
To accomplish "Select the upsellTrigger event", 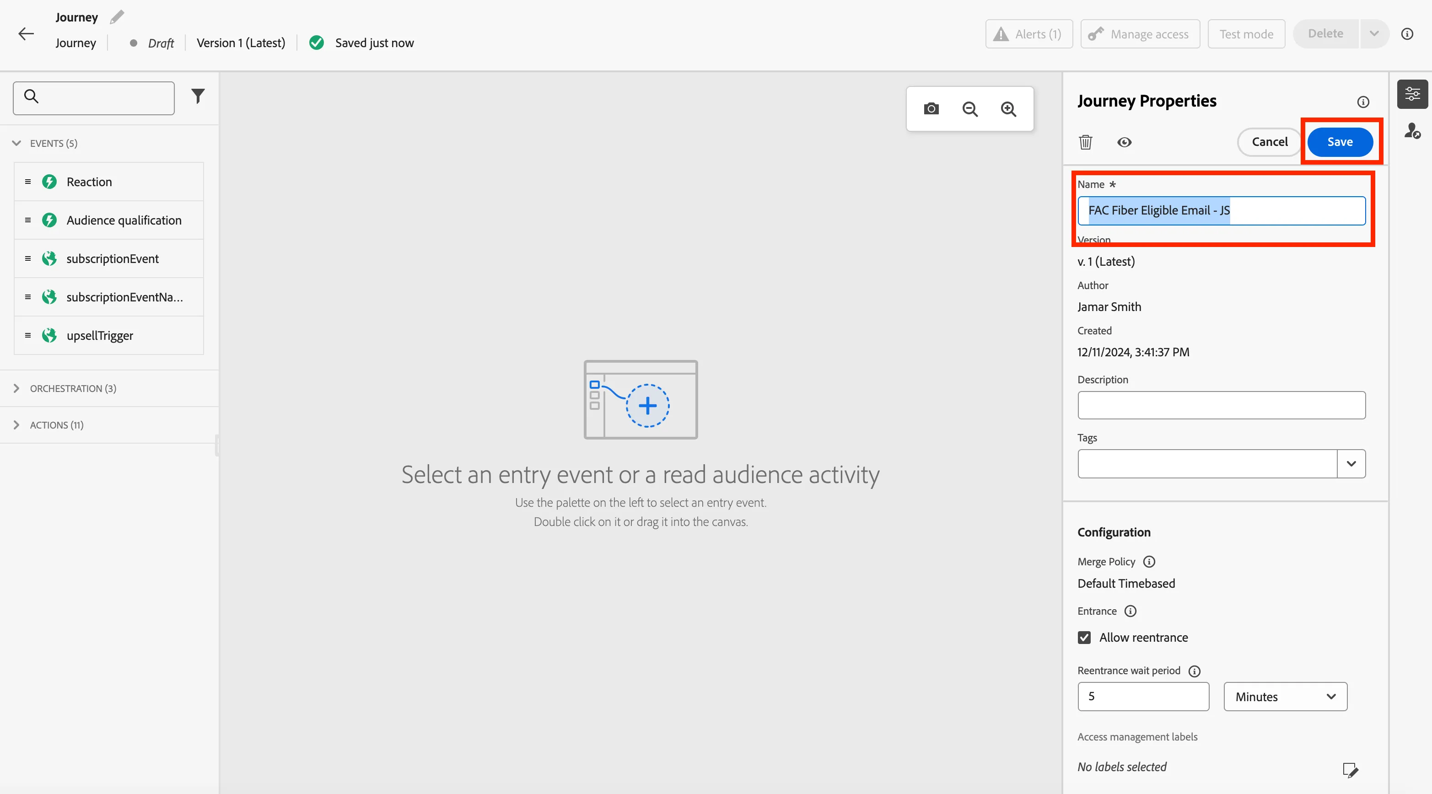I will tap(109, 336).
